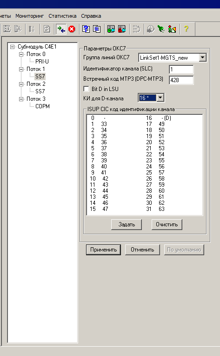Image resolution: width=220 pixels, height=356 pixels.
Task: Click the document with question mark icon
Action: click(86, 29)
